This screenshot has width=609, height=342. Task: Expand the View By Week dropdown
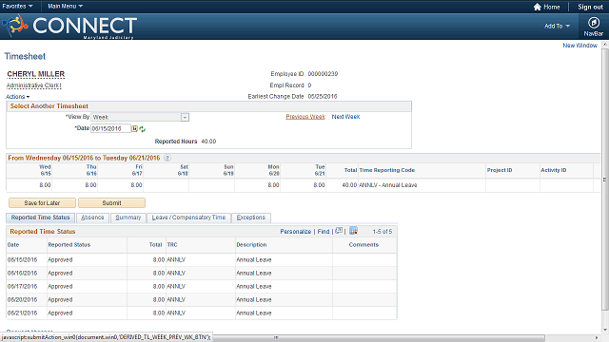[x=185, y=117]
